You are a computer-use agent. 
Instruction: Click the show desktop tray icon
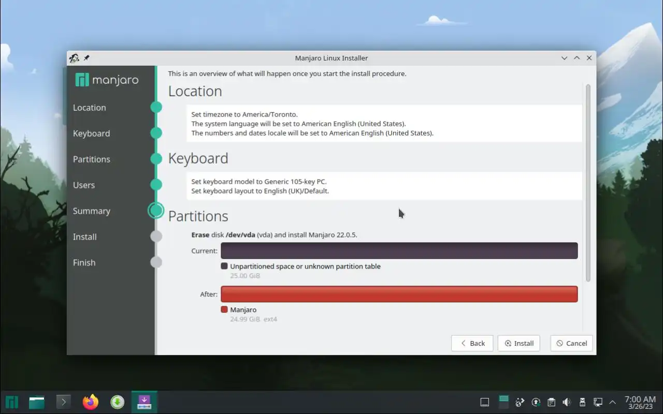click(485, 402)
